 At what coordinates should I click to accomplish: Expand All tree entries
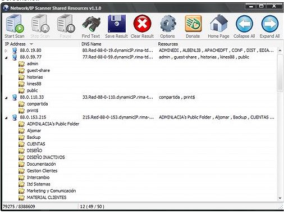pos(269,26)
